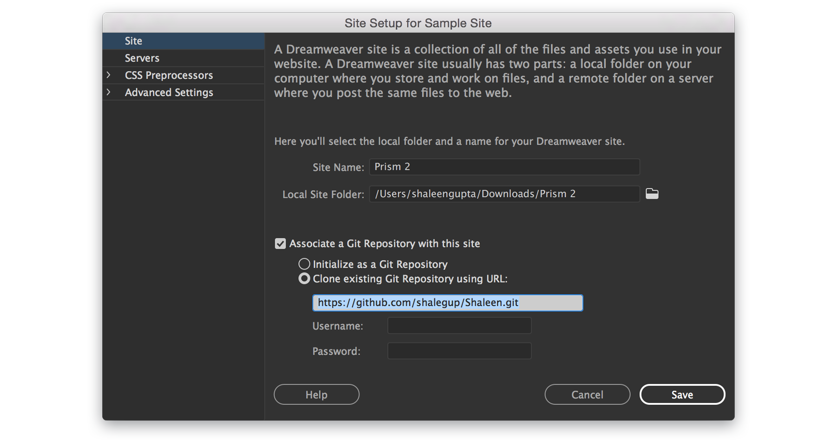Select the Site category in sidebar

(133, 40)
